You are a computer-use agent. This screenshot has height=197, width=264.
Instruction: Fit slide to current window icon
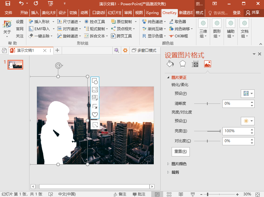click(x=258, y=194)
